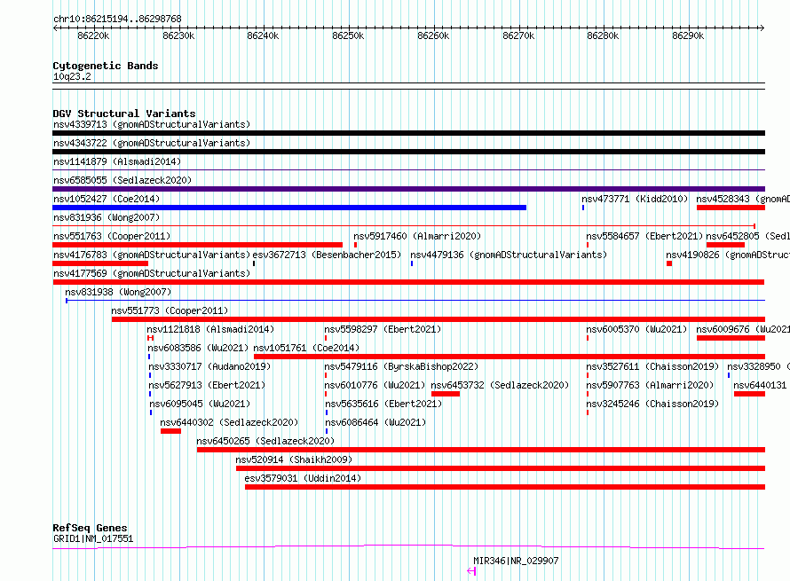This screenshot has height=581, width=790.
Task: Click the RefSeq Genes track title
Action: click(90, 528)
